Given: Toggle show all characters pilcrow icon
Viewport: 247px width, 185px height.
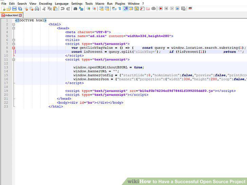Looking at the screenshot, I should pos(120,9).
